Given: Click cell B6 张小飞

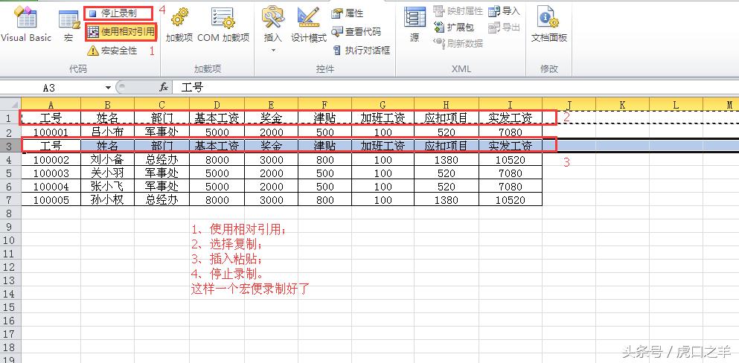Looking at the screenshot, I should 107,187.
